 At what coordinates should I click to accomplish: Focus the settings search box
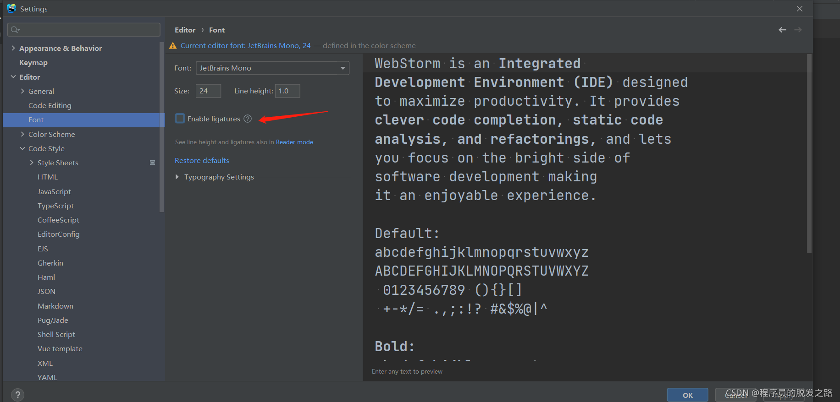[84, 30]
